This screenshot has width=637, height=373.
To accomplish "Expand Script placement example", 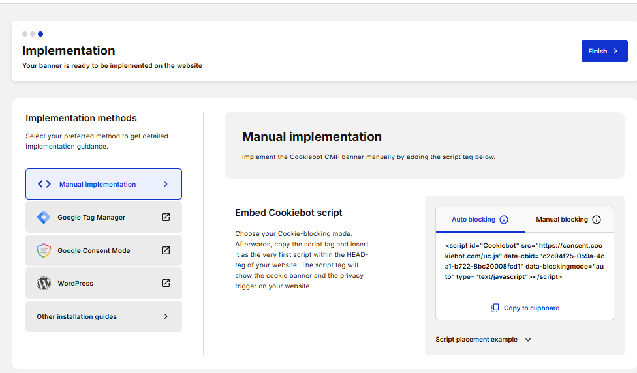I will point(483,339).
